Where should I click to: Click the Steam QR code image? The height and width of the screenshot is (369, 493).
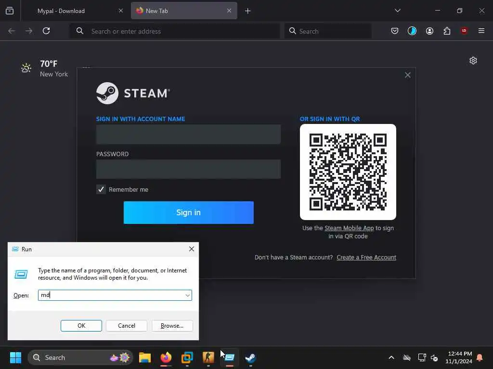pyautogui.click(x=348, y=172)
